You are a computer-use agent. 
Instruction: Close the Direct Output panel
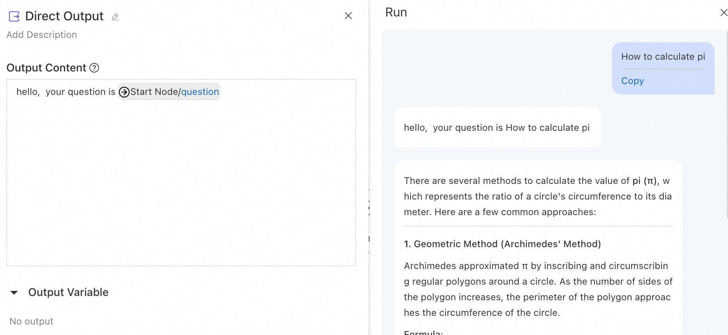(x=348, y=16)
